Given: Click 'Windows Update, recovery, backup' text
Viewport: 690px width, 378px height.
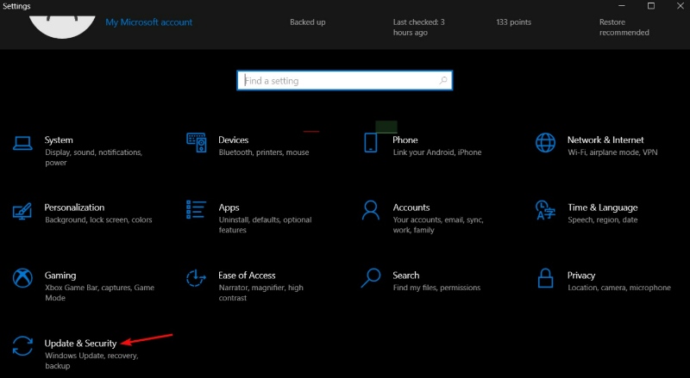Looking at the screenshot, I should coord(91,361).
